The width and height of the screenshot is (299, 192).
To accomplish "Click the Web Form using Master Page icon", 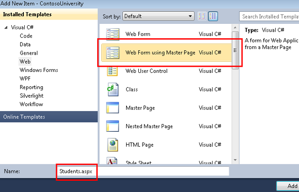I will 113,53.
